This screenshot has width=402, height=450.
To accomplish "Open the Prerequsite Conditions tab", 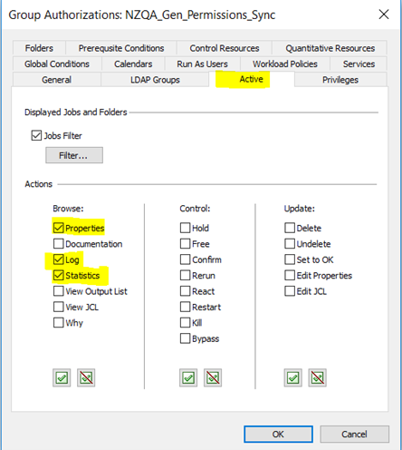I will pos(121,48).
